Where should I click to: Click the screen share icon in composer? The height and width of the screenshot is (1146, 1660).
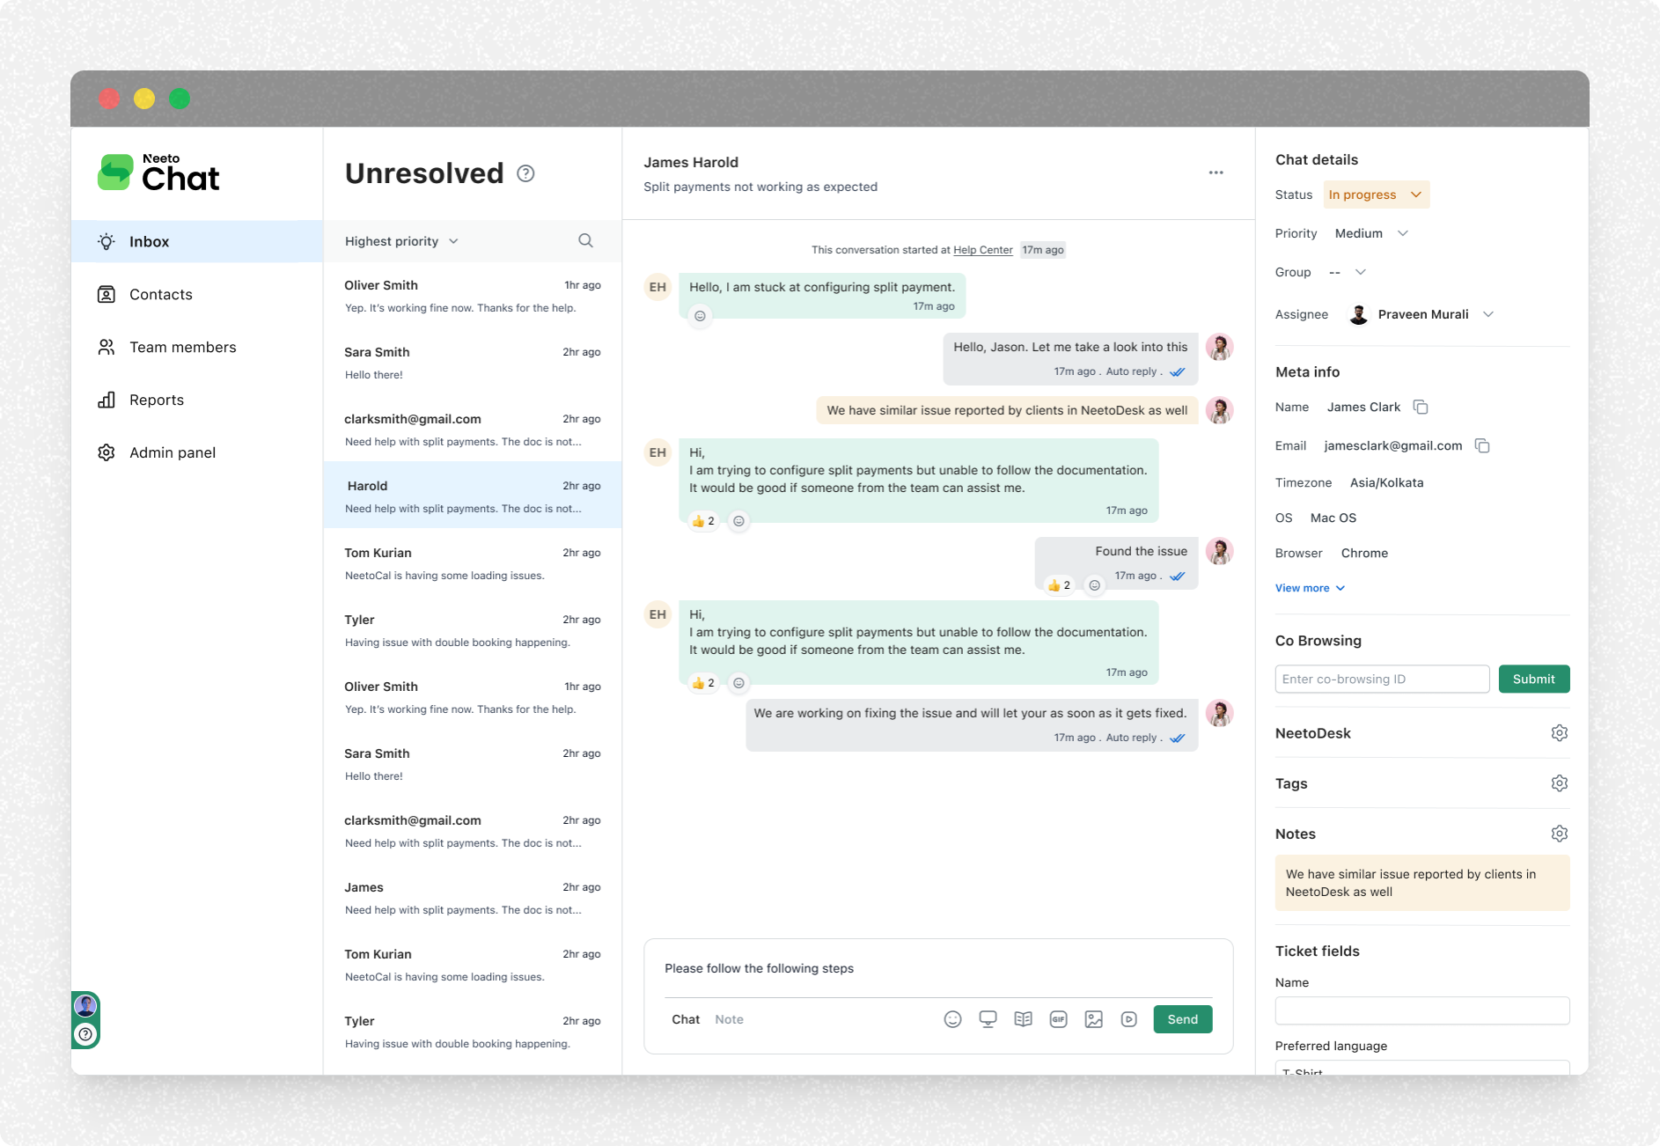988,1019
